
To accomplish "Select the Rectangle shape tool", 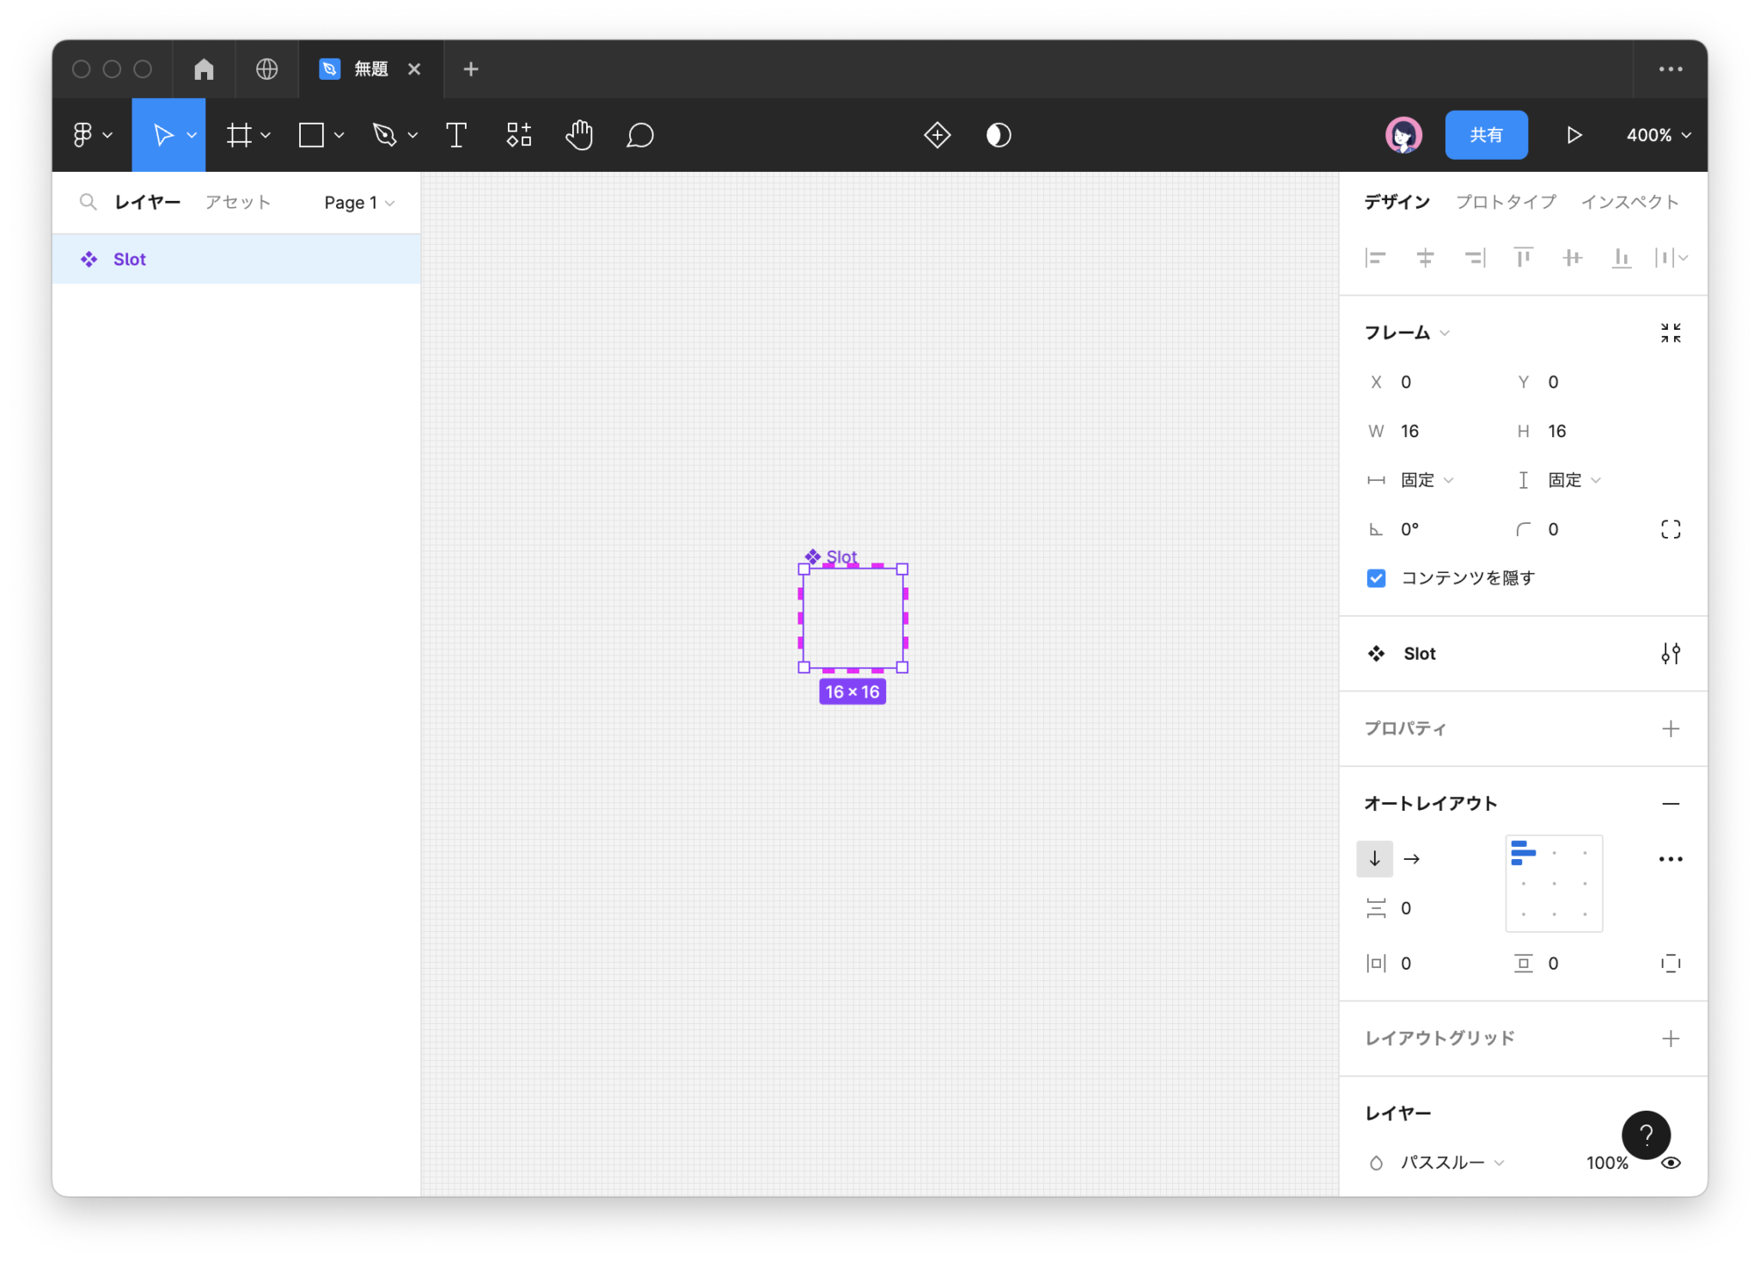I will pos(311,135).
